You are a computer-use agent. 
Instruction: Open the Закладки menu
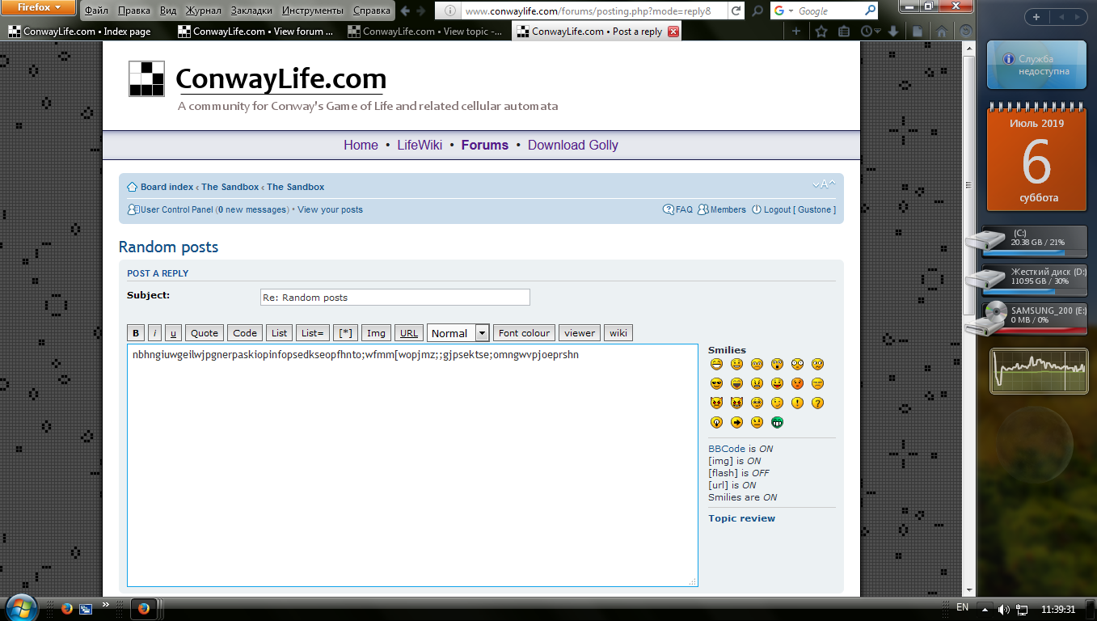pos(251,11)
